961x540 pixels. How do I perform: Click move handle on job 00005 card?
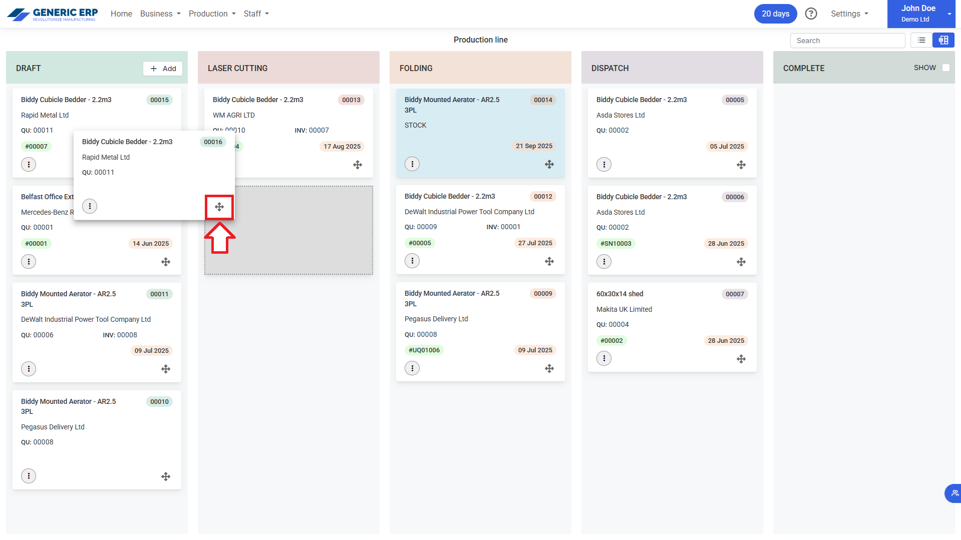(x=741, y=165)
